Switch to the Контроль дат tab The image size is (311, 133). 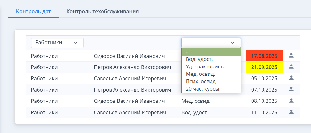34,11
